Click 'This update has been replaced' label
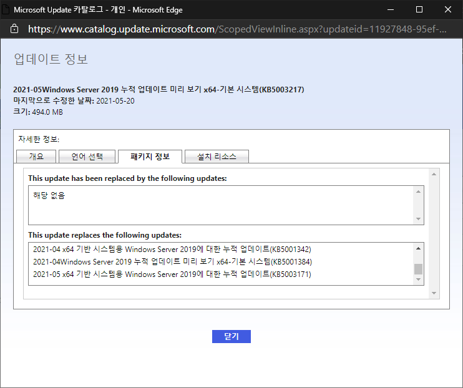 click(x=127, y=178)
